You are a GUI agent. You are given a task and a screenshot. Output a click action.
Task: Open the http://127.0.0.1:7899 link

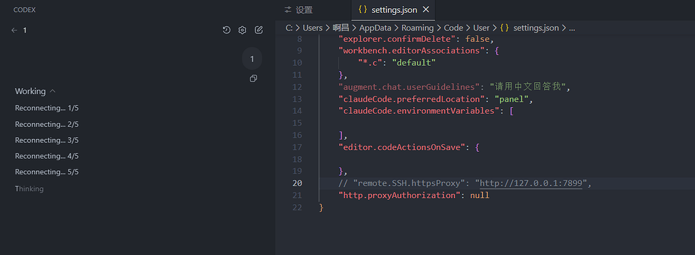[x=531, y=183]
